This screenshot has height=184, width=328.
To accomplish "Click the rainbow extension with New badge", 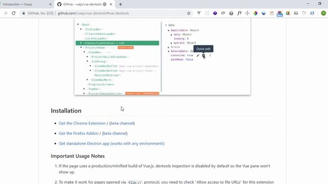I will pyautogui.click(x=280, y=14).
